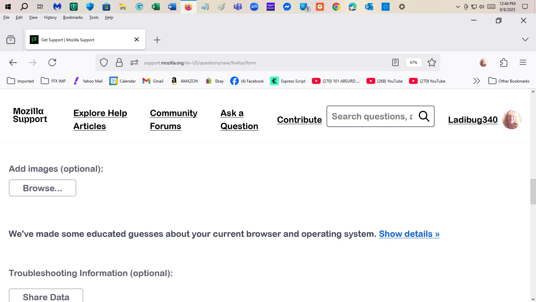Show hidden system tray icons
Viewport: 536px width, 302px height.
(458, 7)
